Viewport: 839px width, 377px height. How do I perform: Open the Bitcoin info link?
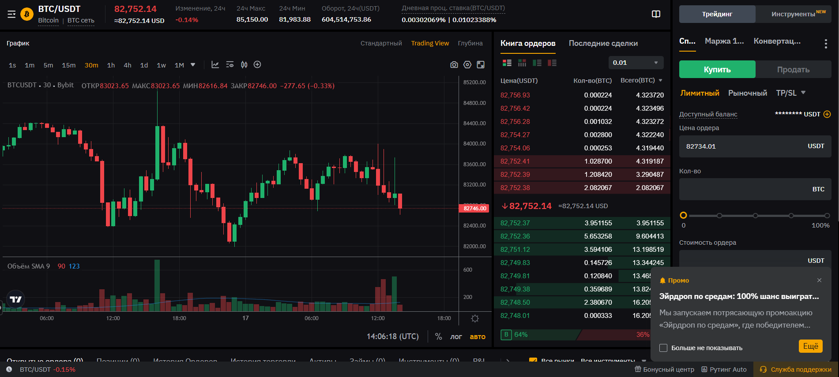coord(48,20)
